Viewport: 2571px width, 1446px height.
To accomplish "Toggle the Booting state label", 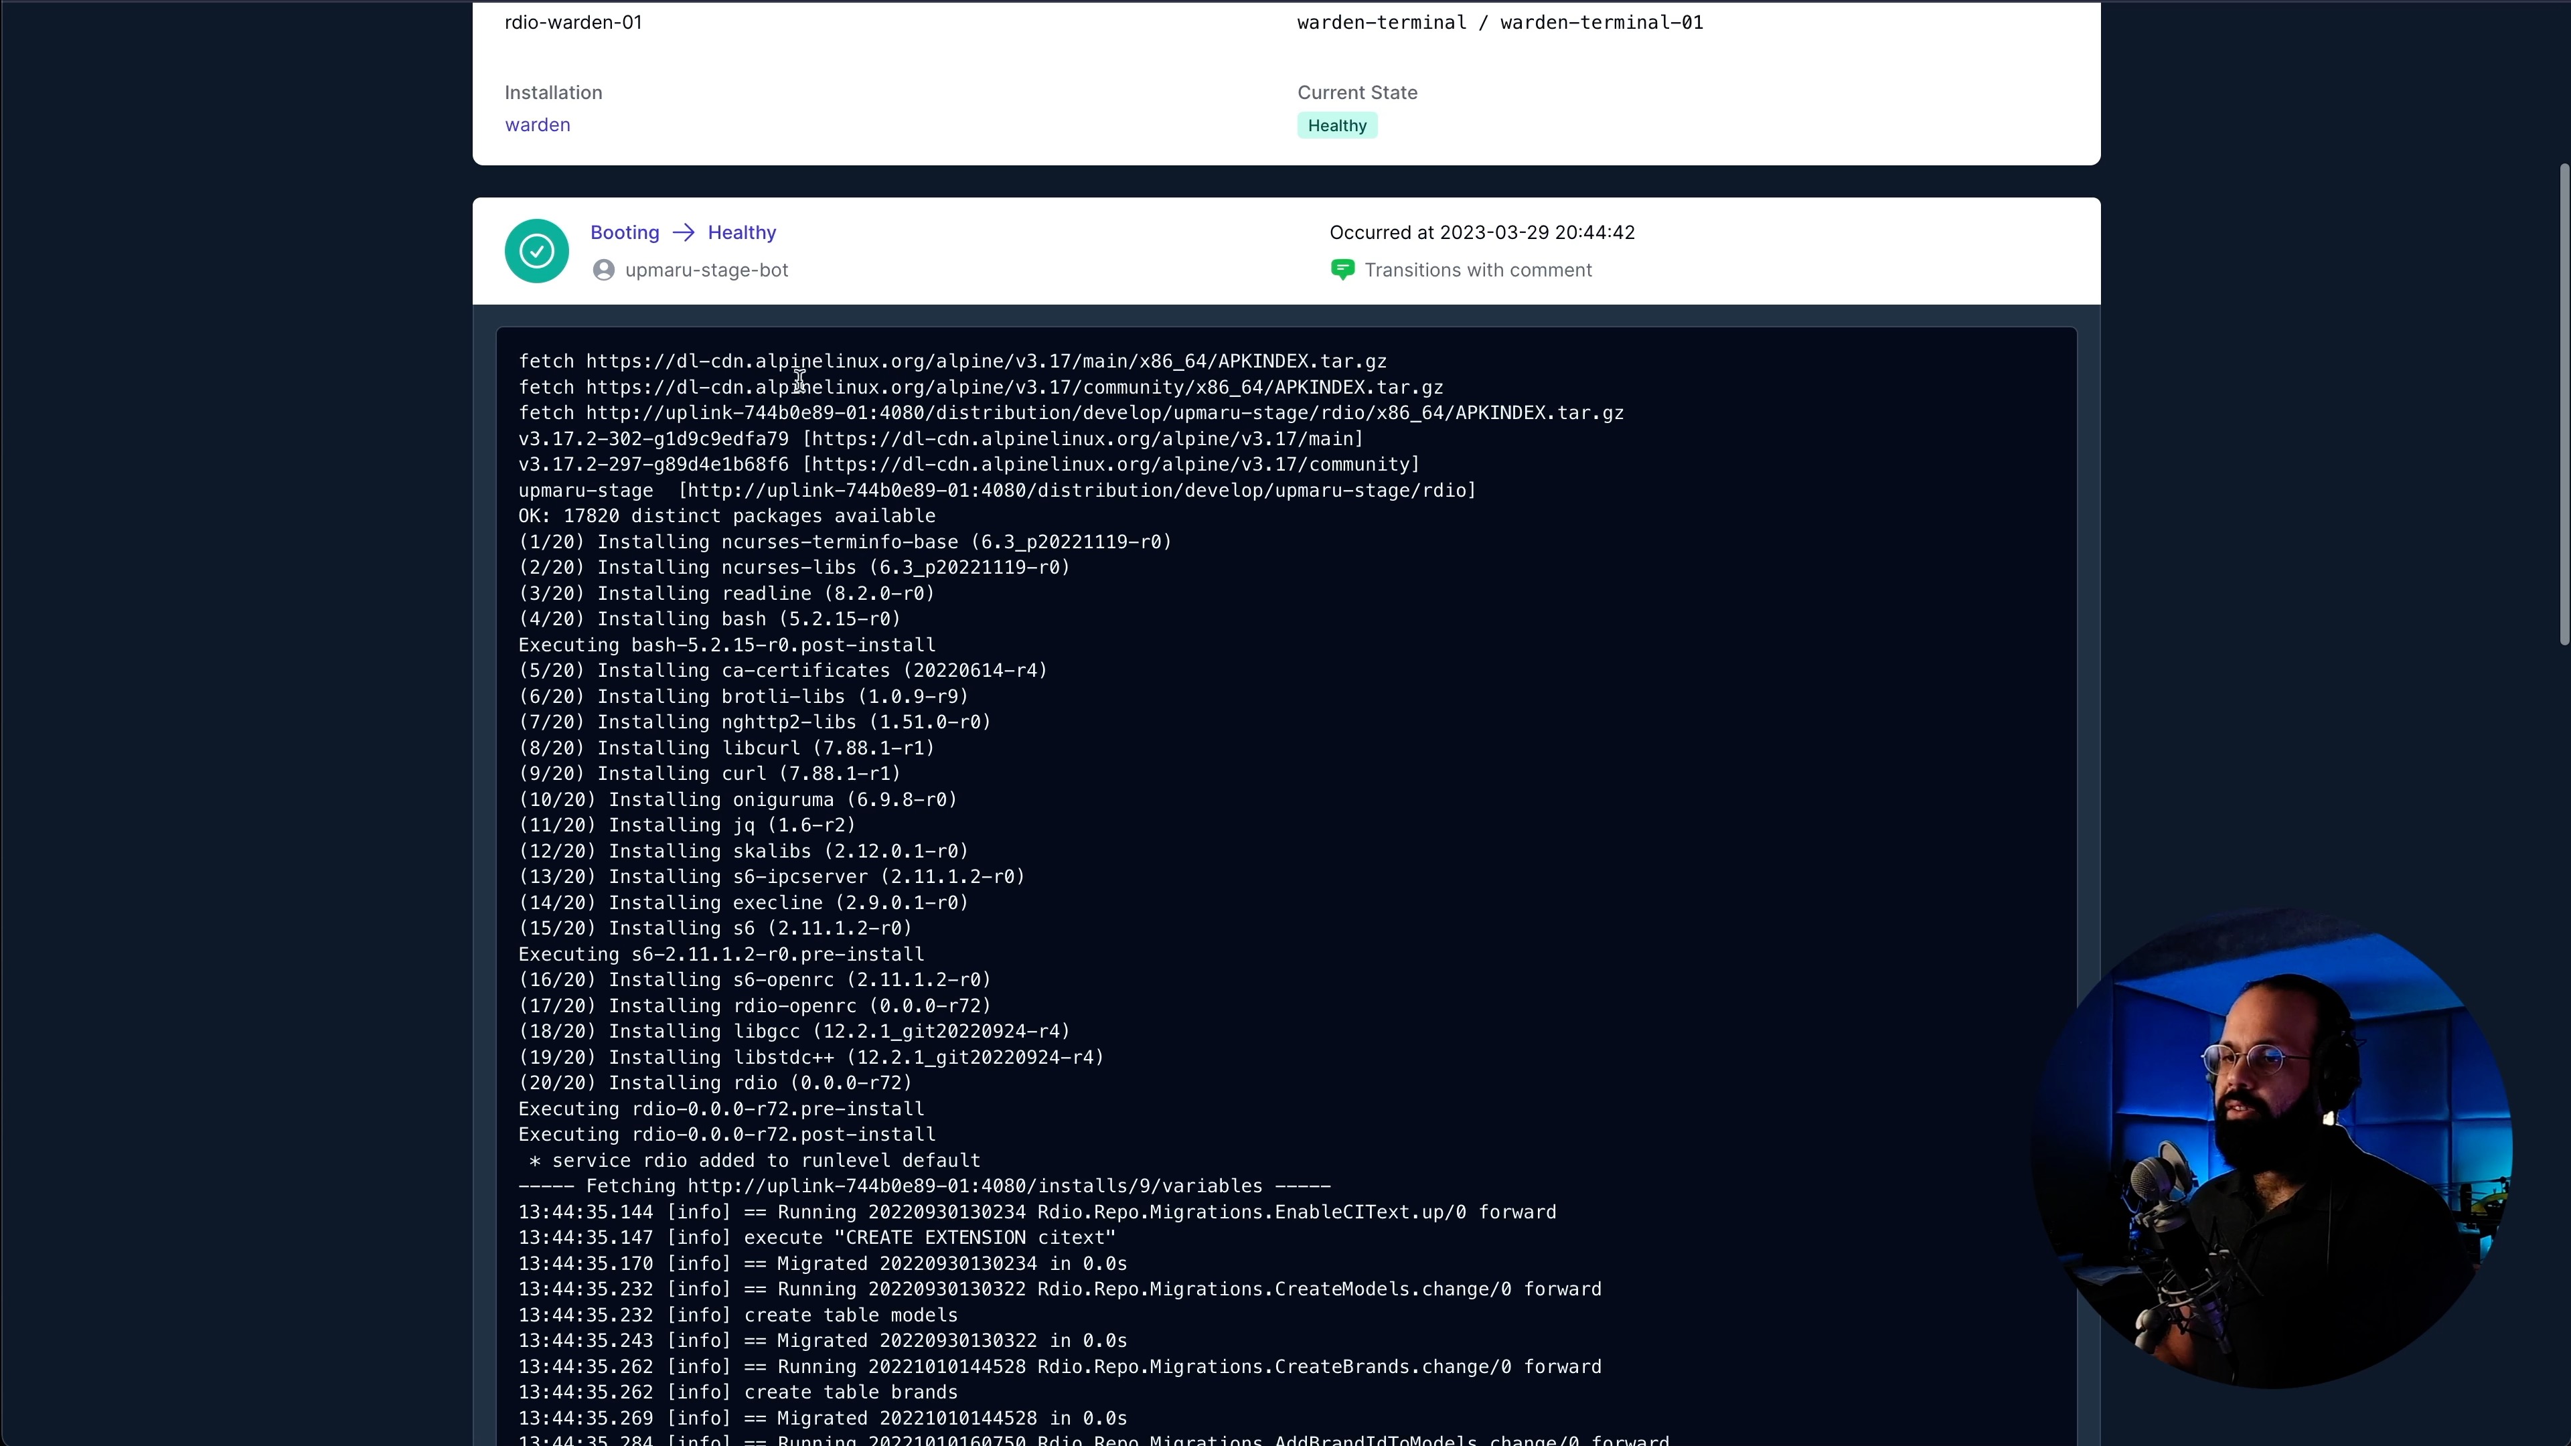I will click(x=624, y=232).
